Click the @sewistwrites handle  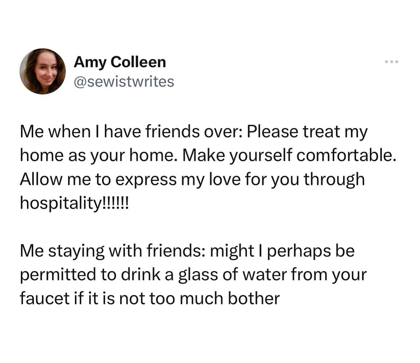click(124, 82)
